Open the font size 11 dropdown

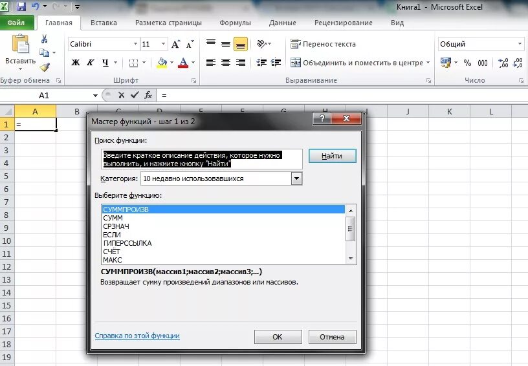pyautogui.click(x=163, y=44)
